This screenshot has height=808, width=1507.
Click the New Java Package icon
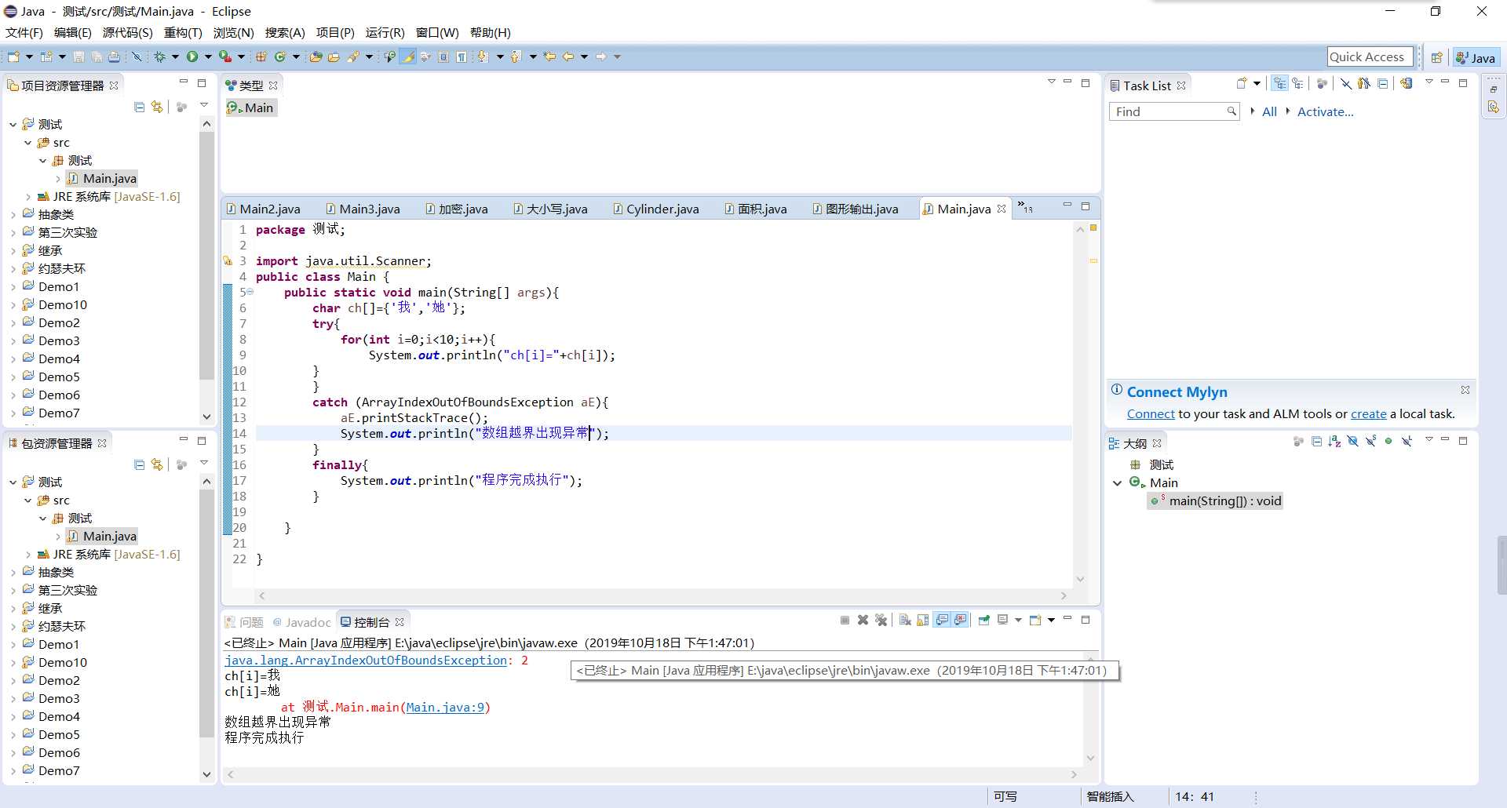coord(261,56)
